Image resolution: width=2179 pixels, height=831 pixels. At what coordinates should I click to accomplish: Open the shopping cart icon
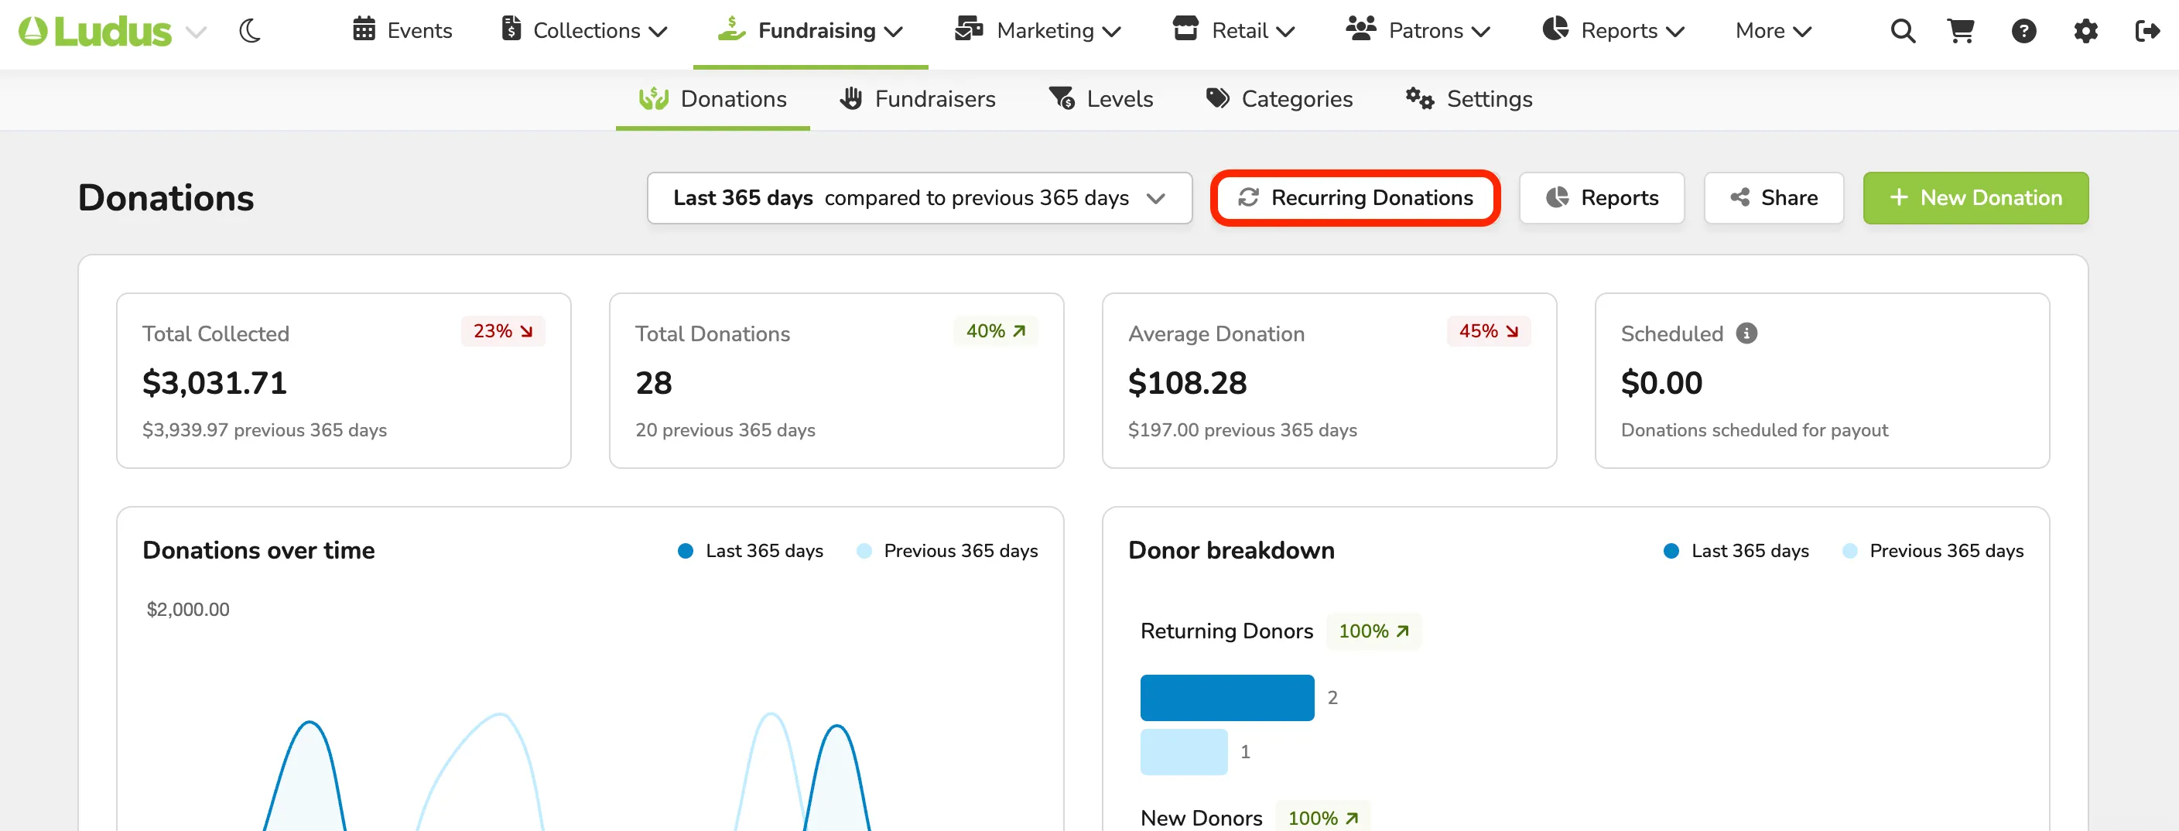[1961, 31]
